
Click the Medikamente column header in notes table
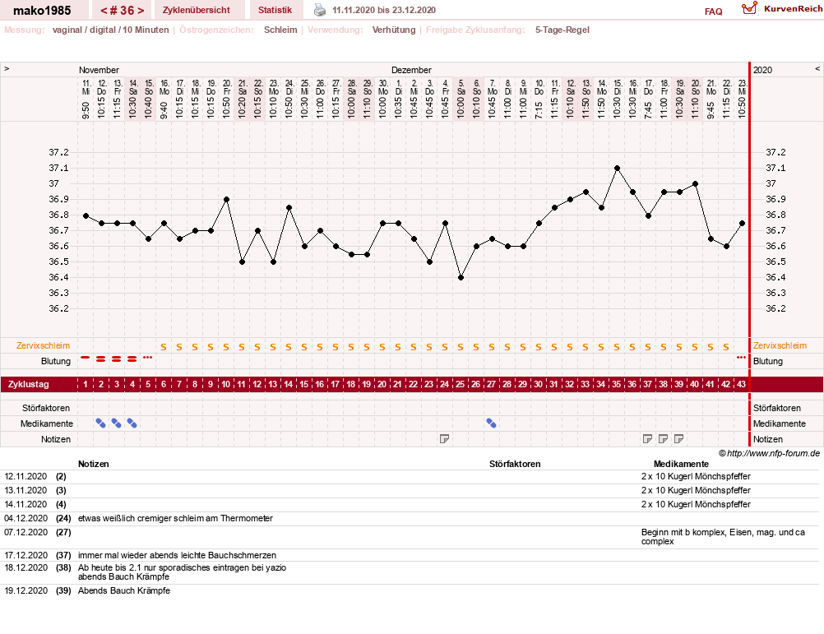coord(681,464)
